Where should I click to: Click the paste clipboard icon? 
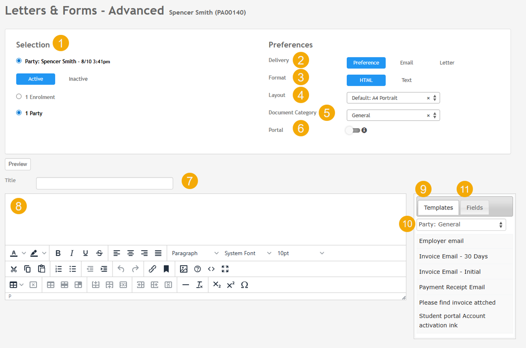(42, 269)
